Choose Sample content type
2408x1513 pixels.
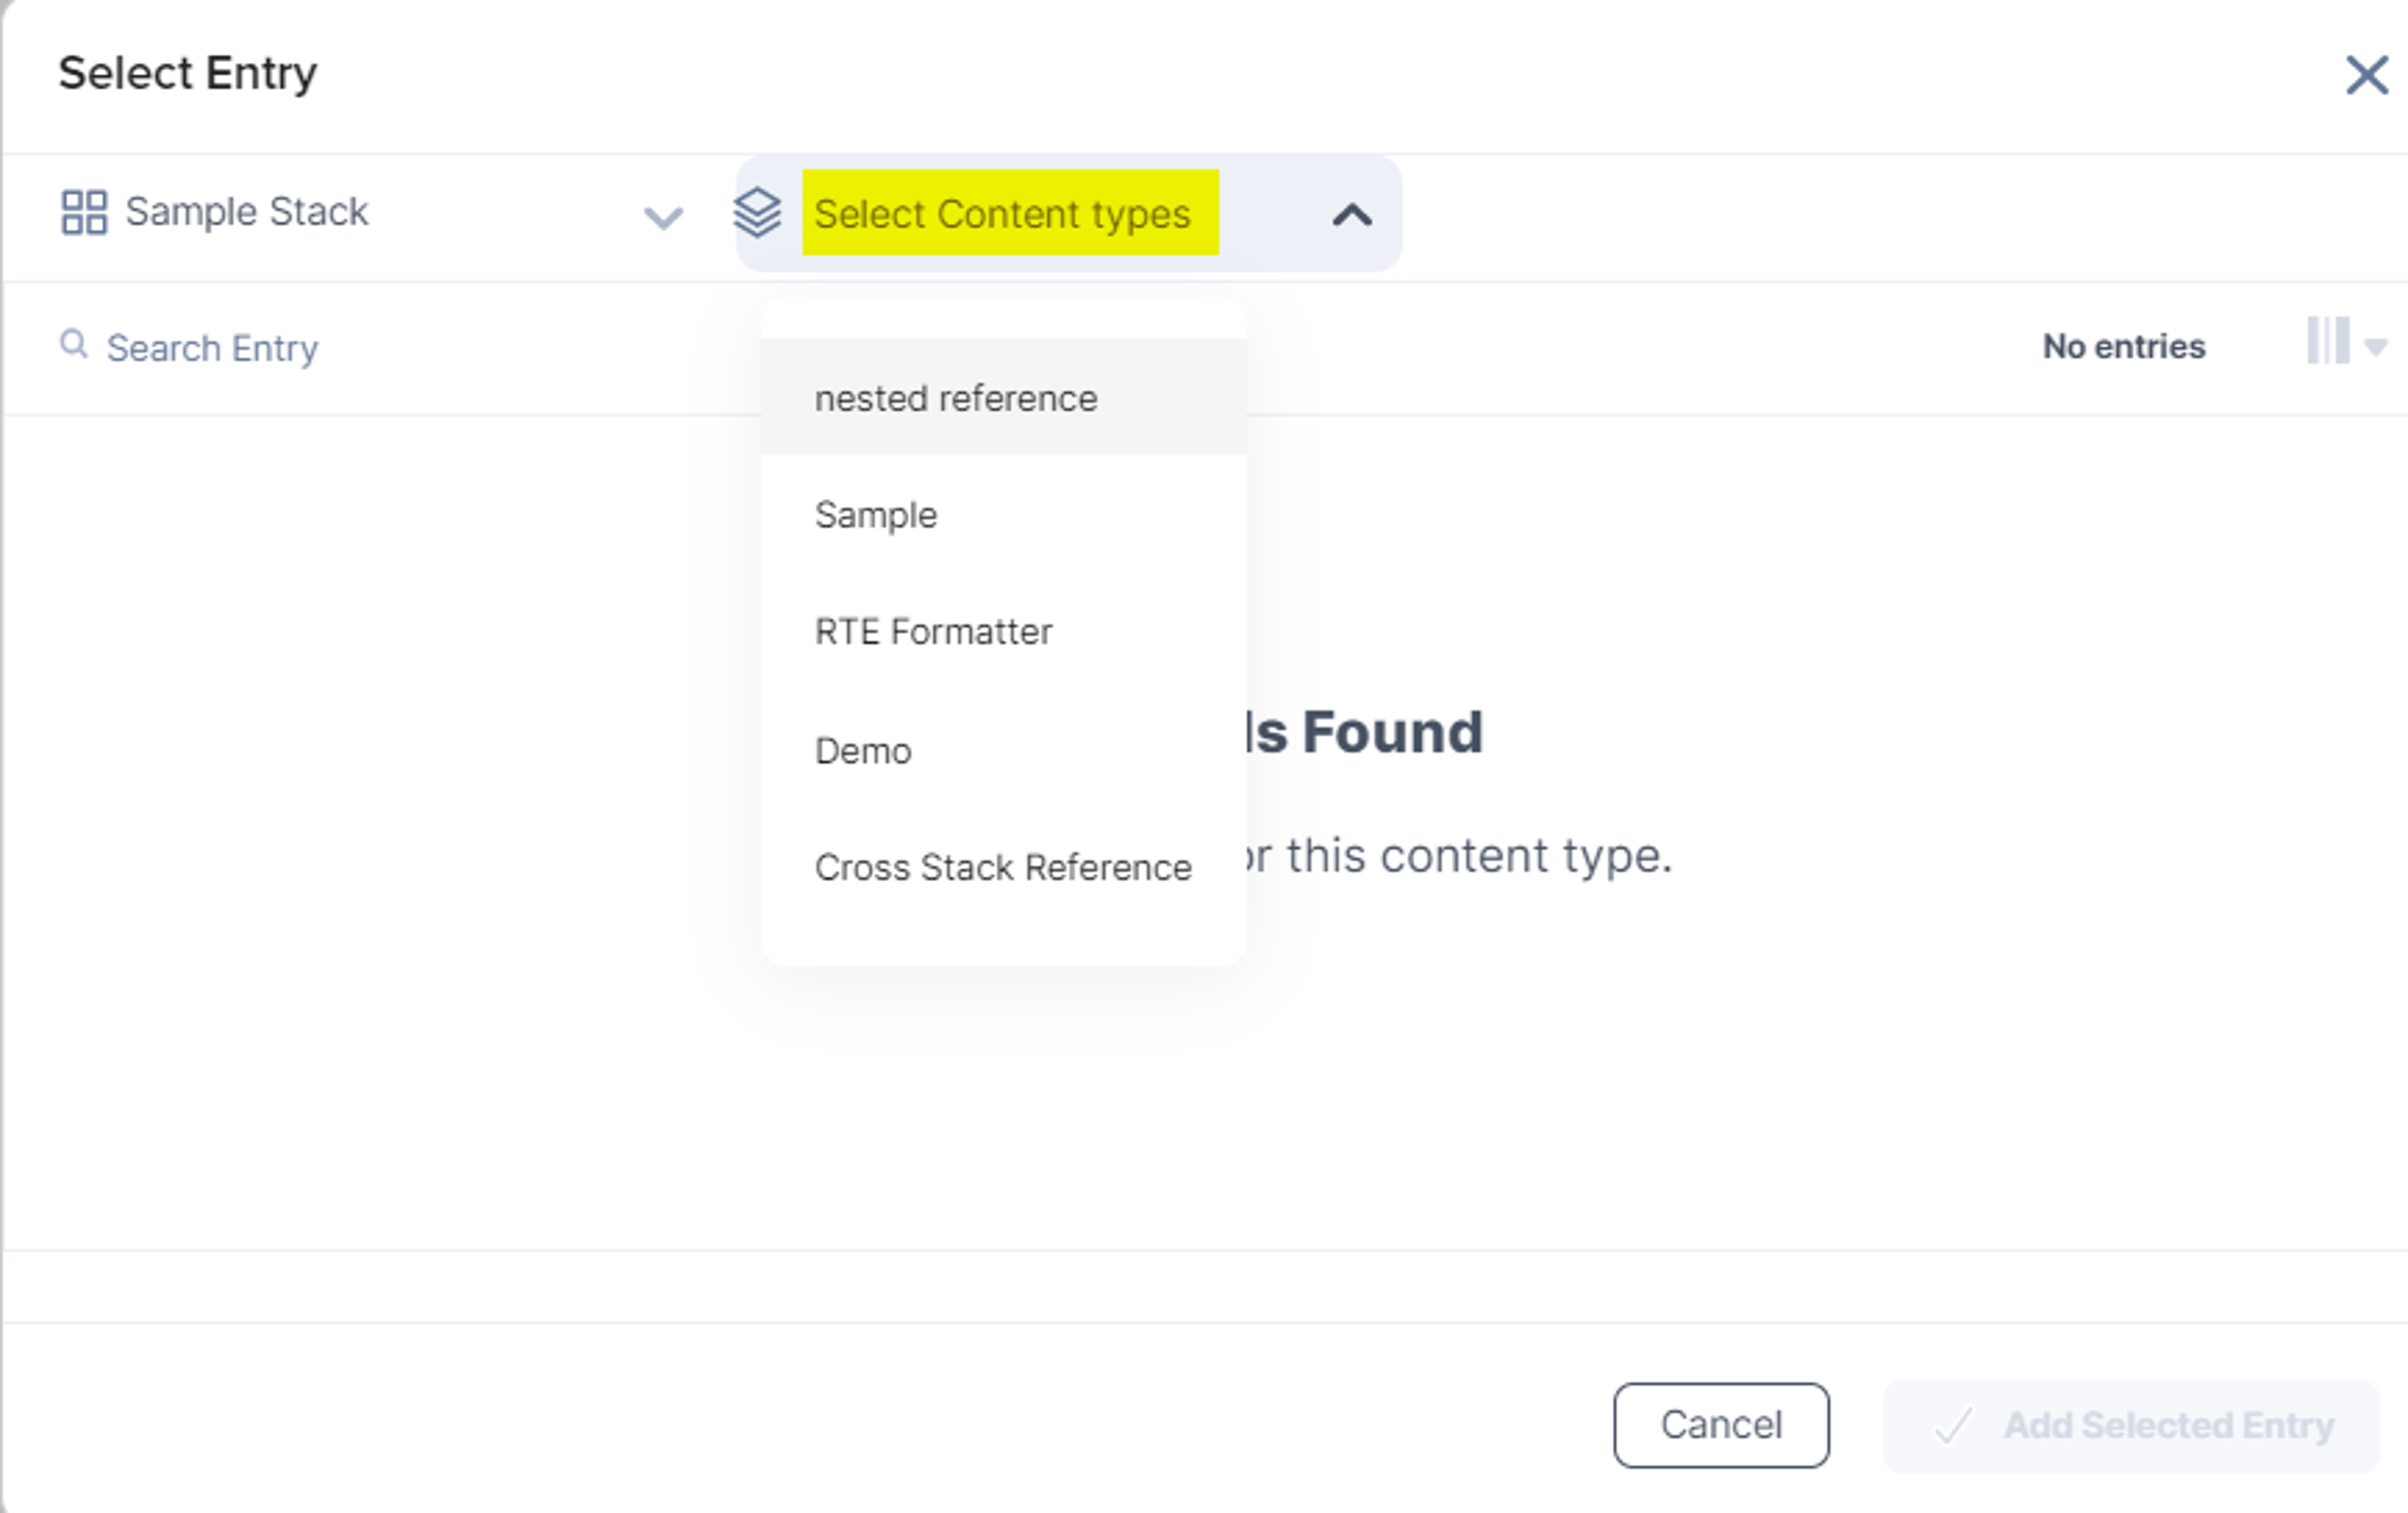coord(1003,515)
